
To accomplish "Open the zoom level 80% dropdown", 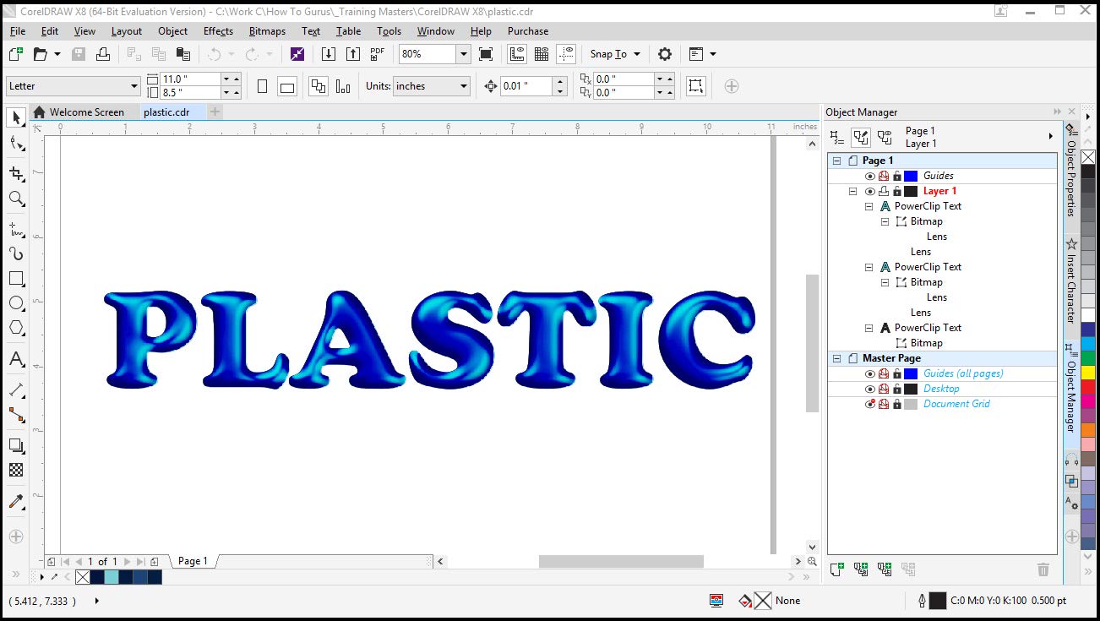I will (x=463, y=54).
